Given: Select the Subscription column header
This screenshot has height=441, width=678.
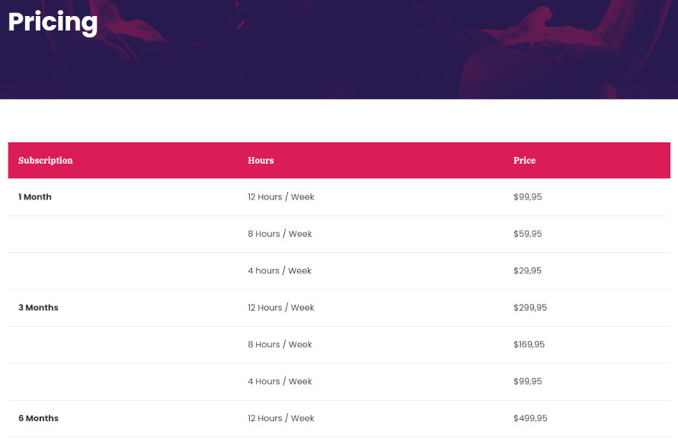Looking at the screenshot, I should 46,161.
